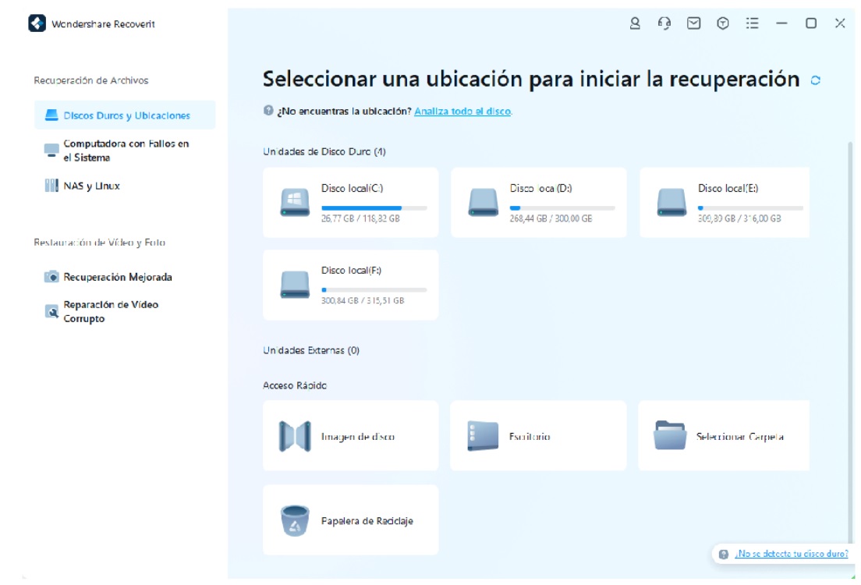Viewport: 861px width, 585px height.
Task: Click the ¿No se detecta tu disco duro? link
Action: 791,554
